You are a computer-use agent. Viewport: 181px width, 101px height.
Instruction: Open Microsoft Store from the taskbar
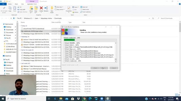(x=72, y=98)
